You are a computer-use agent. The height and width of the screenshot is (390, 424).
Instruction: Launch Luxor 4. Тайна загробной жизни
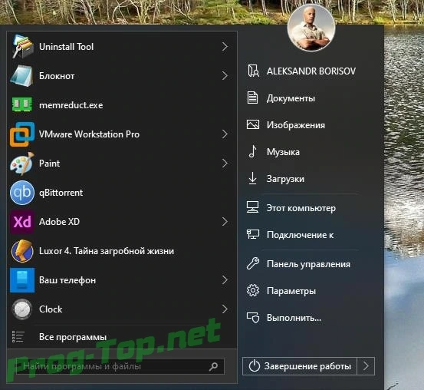click(122, 251)
